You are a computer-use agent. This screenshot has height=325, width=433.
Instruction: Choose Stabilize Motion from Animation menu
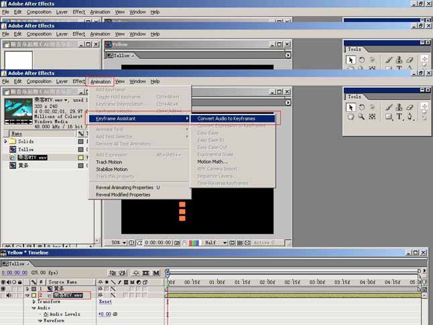(x=112, y=170)
